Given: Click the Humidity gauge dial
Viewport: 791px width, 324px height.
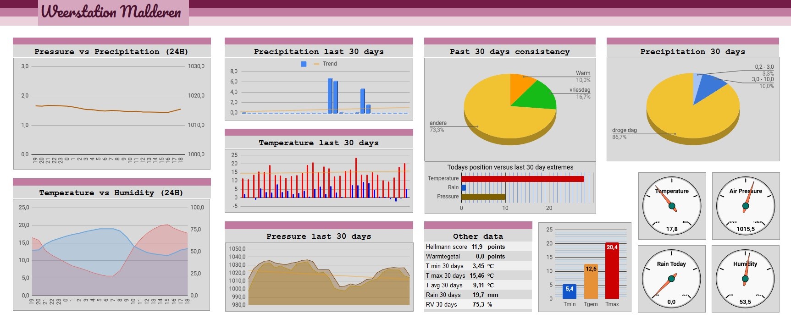Looking at the screenshot, I should tap(746, 279).
